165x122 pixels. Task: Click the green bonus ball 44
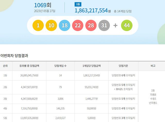point(127,25)
